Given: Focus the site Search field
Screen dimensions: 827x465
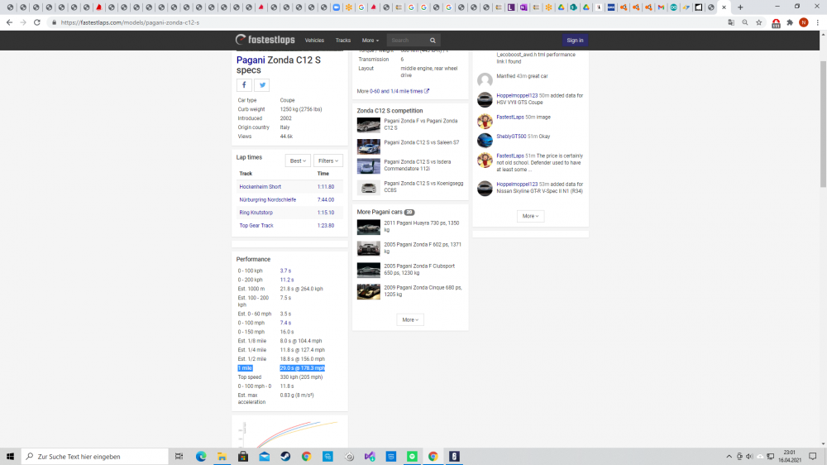Looking at the screenshot, I should pos(409,41).
